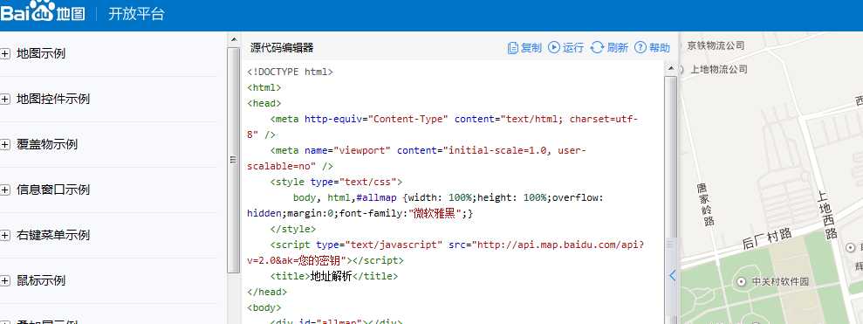863x324 pixels.
Task: Click the code editor scrollbar up arrow
Action: click(x=670, y=68)
